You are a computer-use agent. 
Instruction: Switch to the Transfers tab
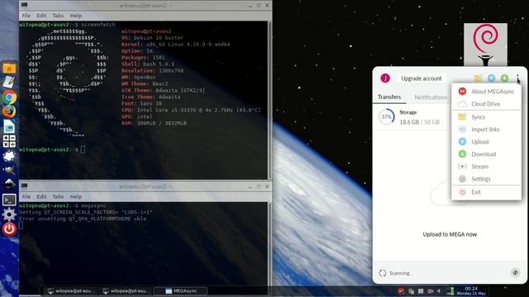coord(389,97)
